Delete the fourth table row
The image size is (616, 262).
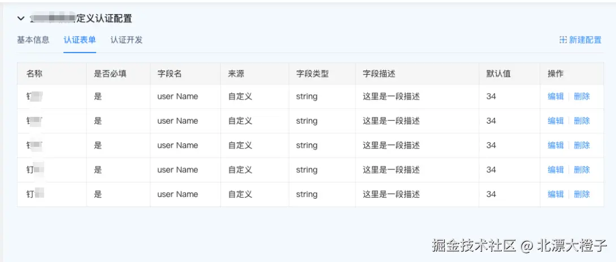point(582,170)
